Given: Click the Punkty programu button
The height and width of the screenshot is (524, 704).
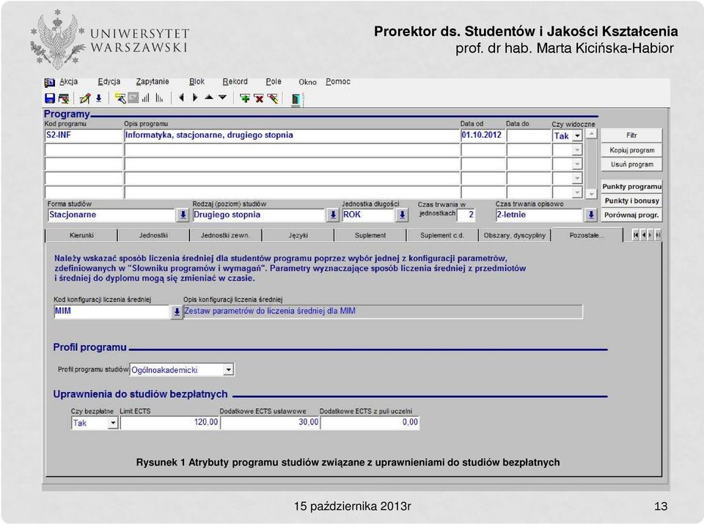Looking at the screenshot, I should [x=631, y=187].
